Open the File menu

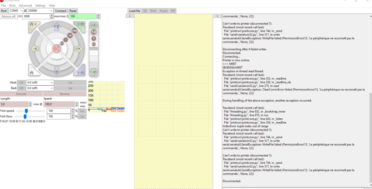[x=3, y=6]
